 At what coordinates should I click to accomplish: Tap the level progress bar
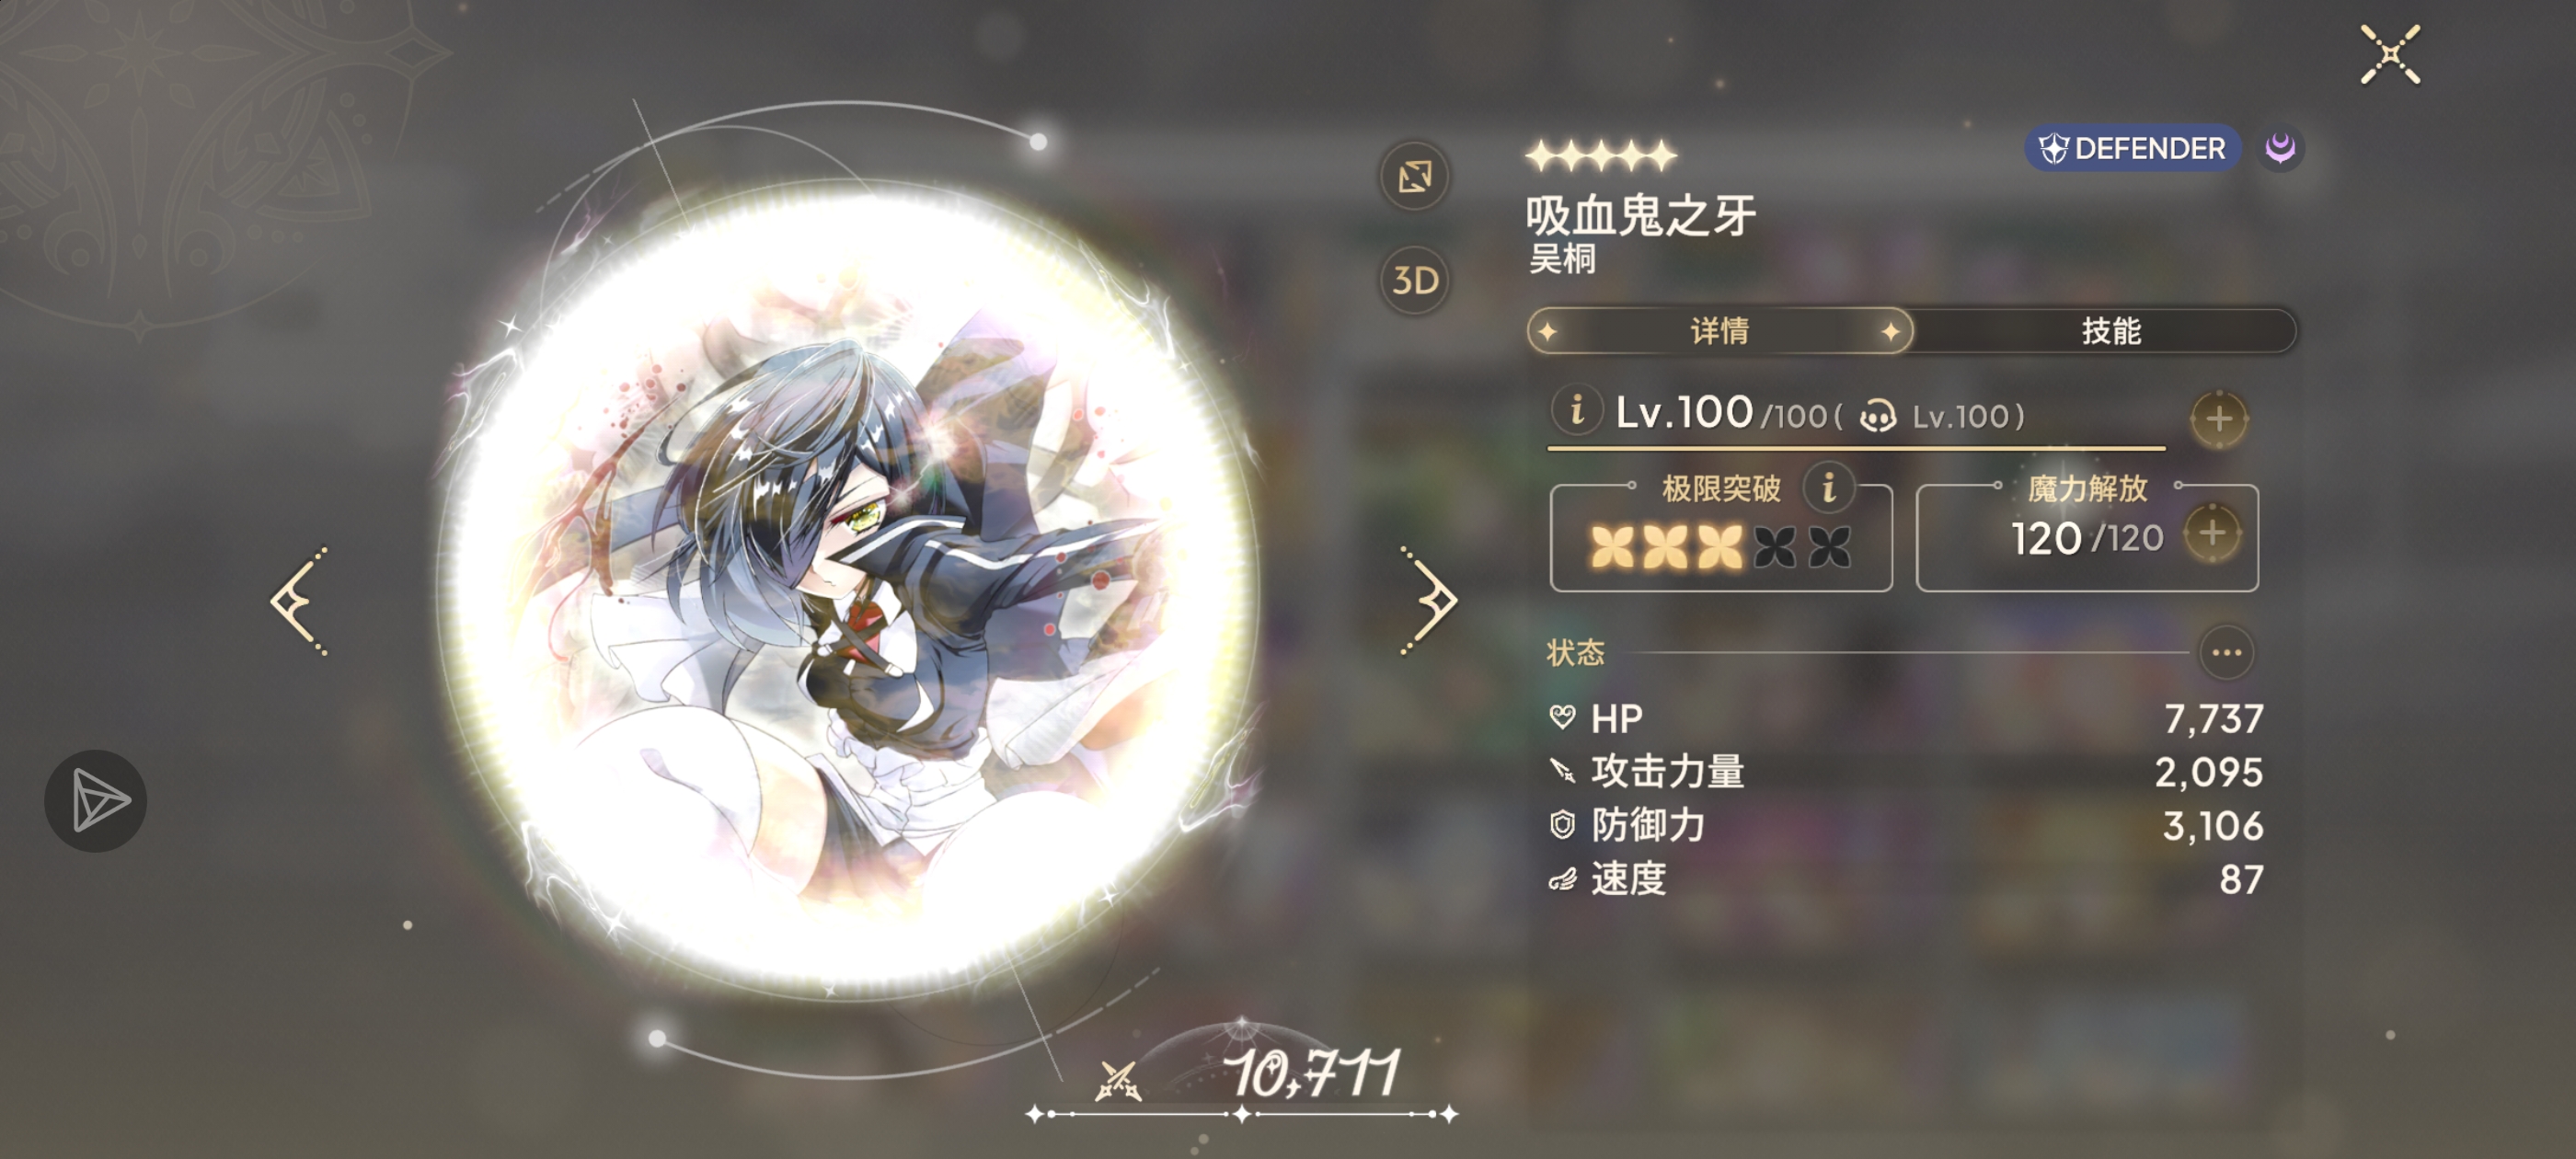click(1856, 449)
